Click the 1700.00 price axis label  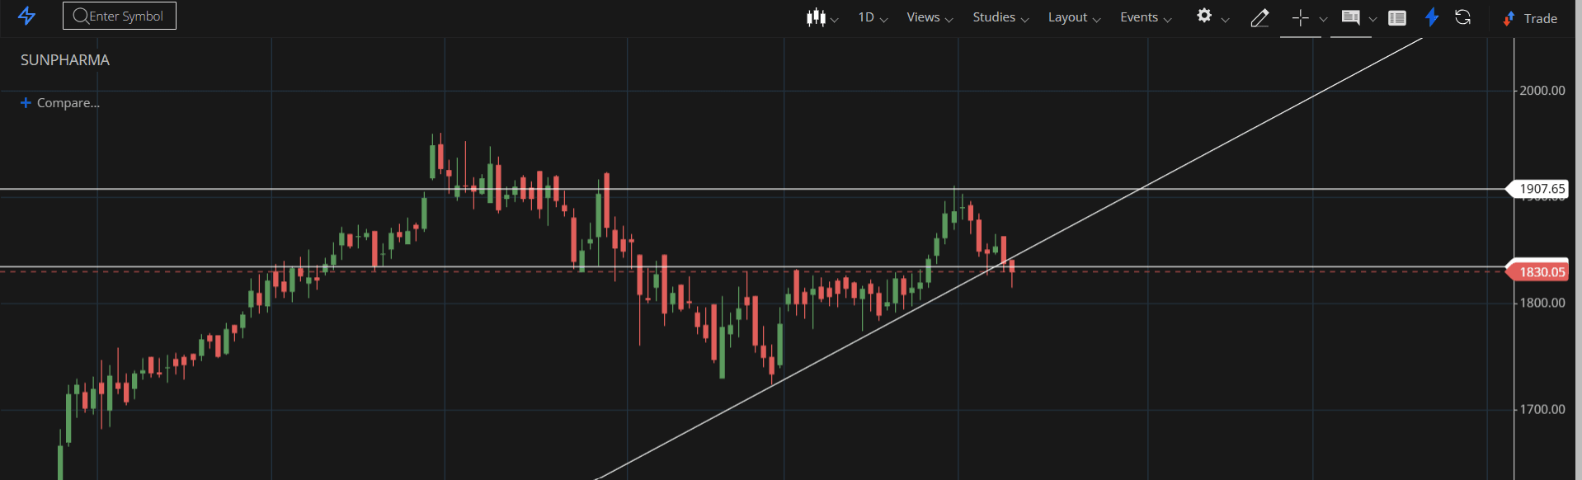1542,409
